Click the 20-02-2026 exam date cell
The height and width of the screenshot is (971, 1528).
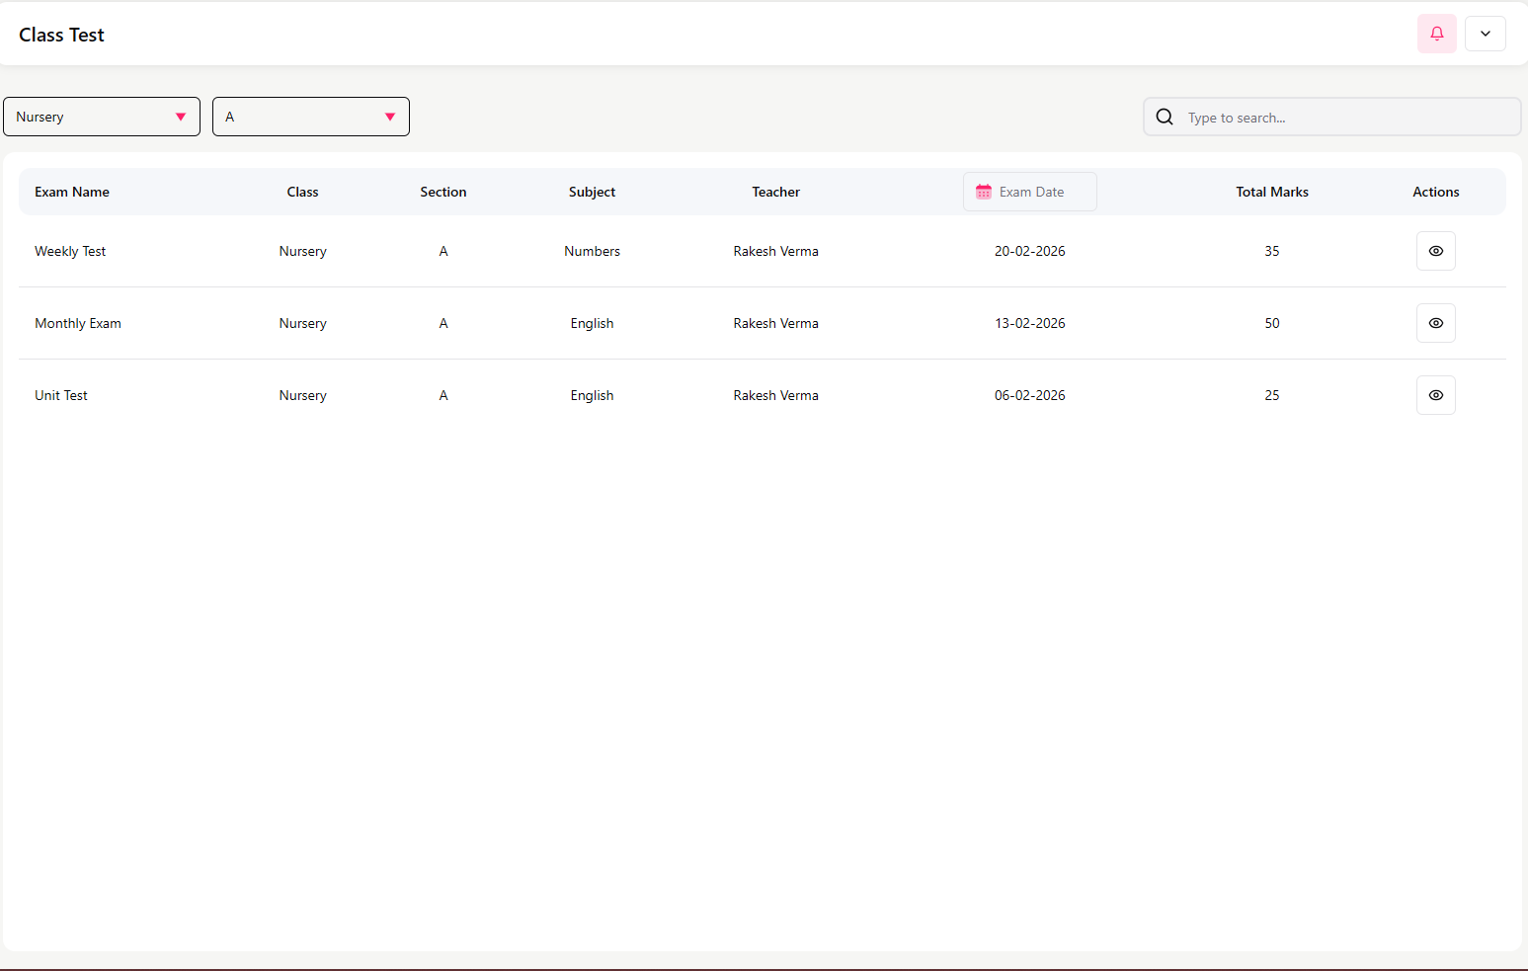[1029, 251]
